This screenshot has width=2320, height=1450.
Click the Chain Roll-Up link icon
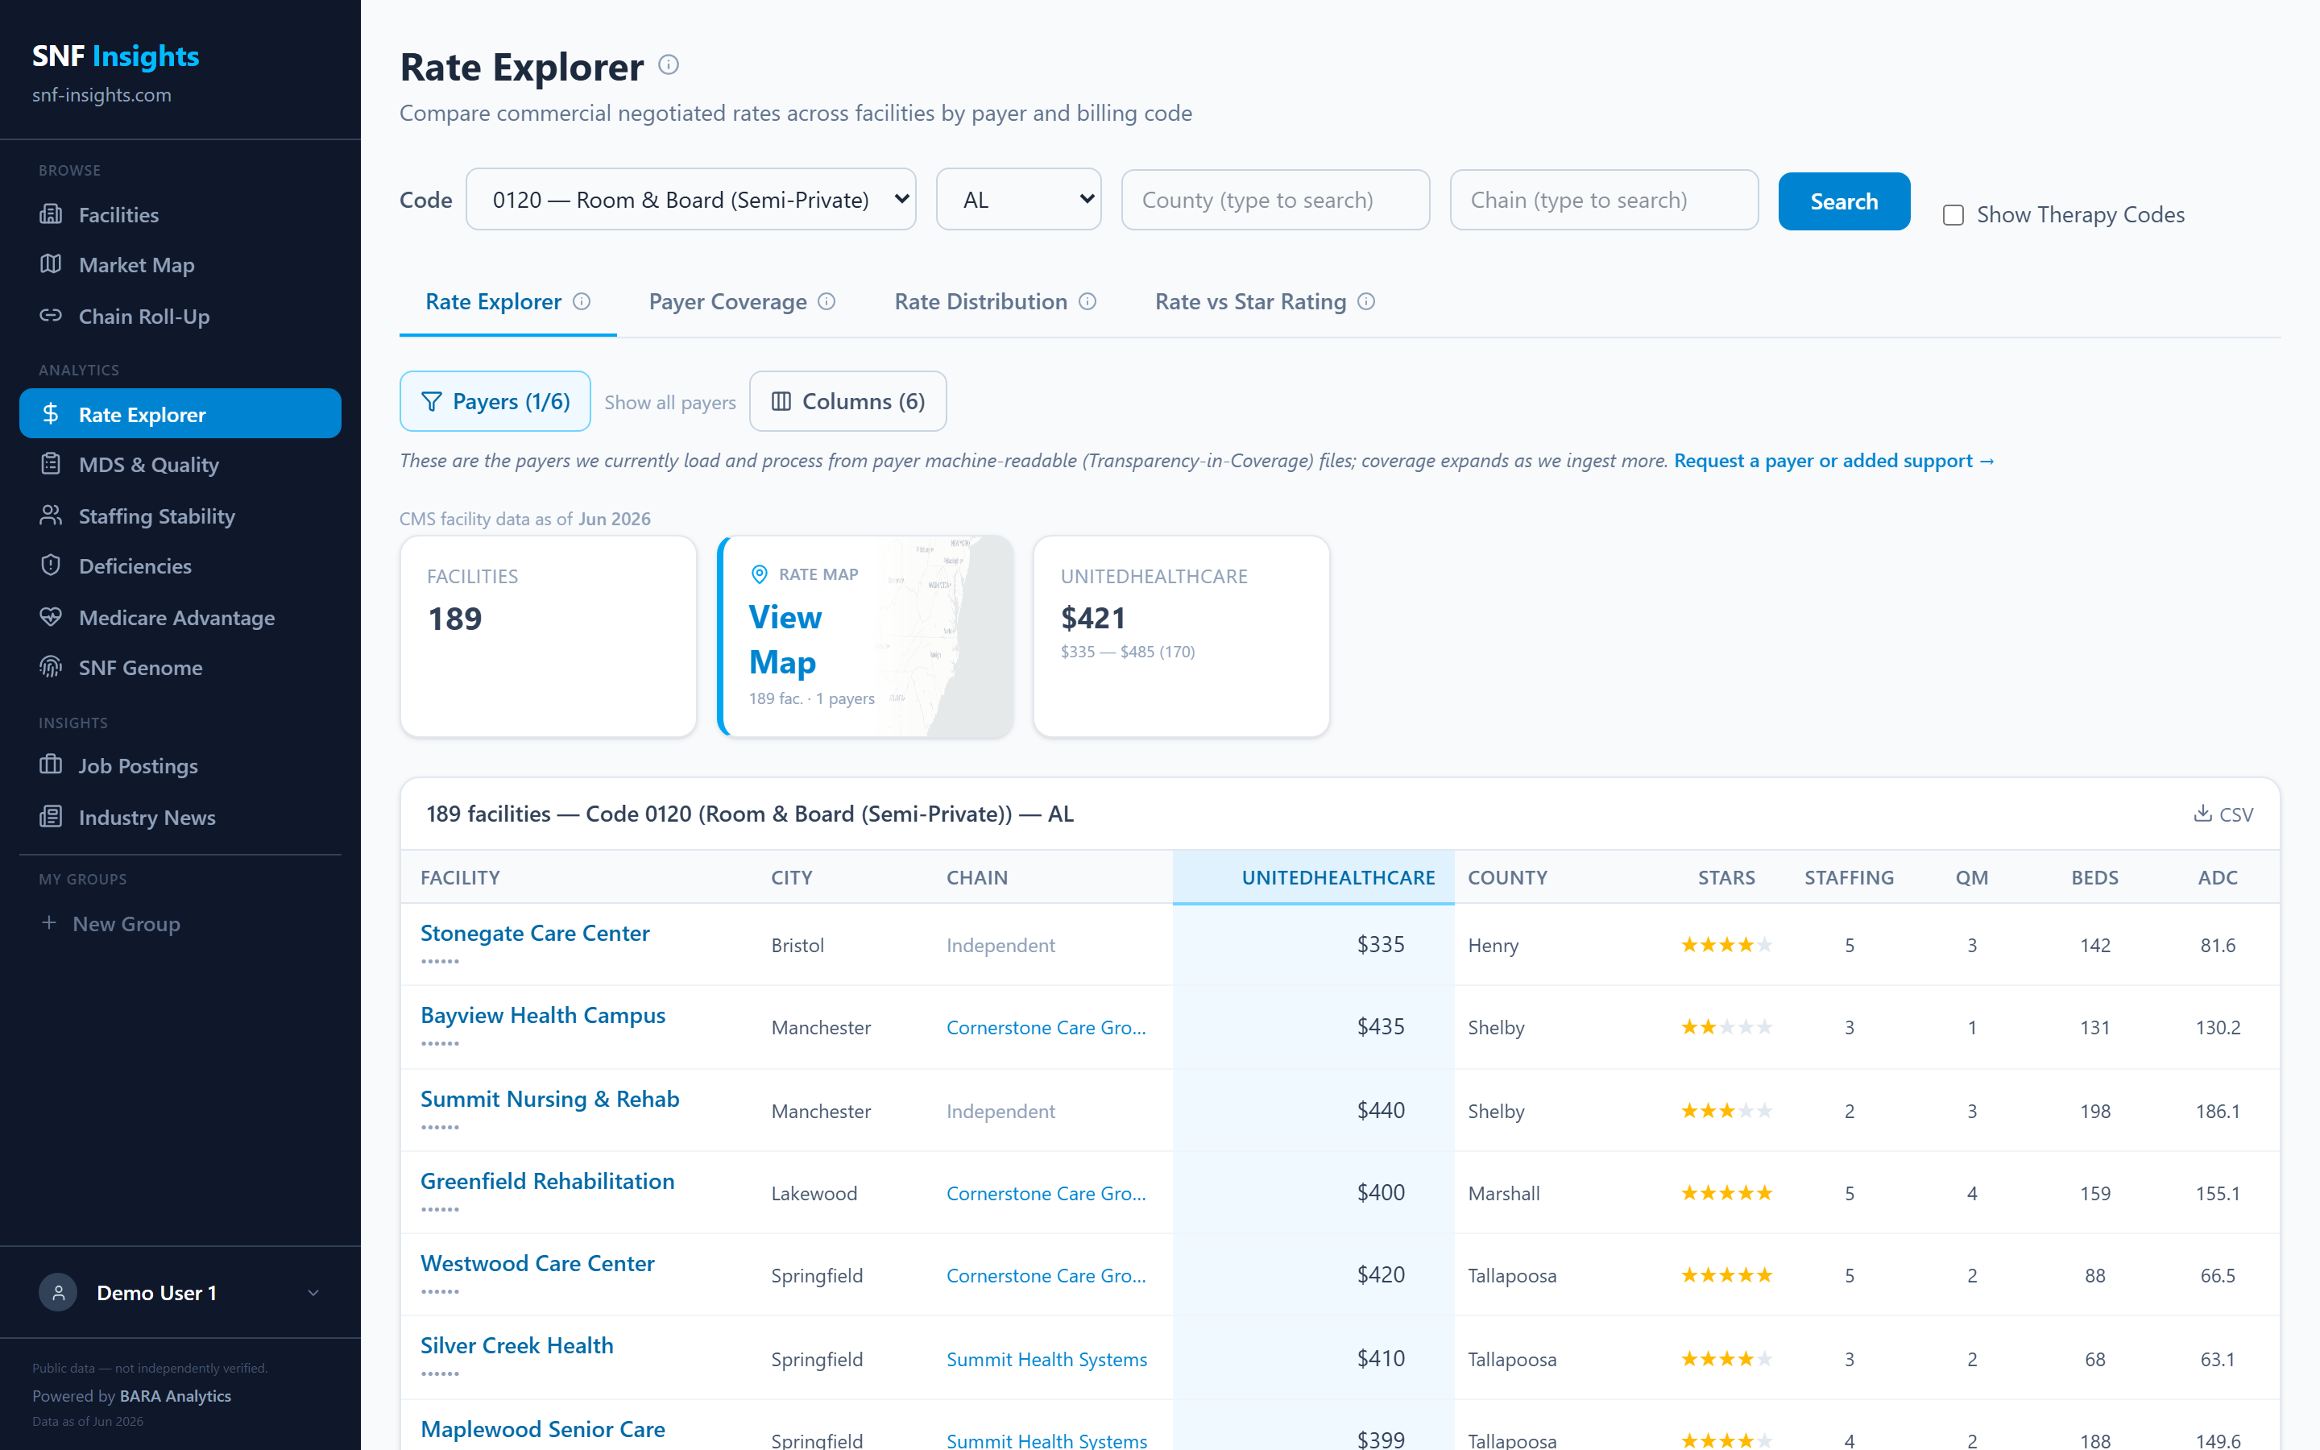point(51,316)
